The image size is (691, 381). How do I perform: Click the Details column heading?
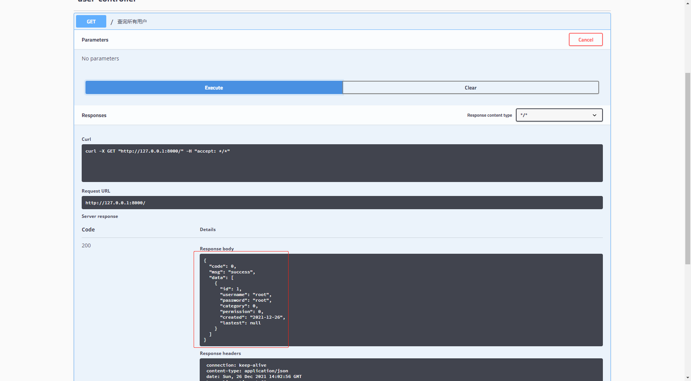coord(208,230)
